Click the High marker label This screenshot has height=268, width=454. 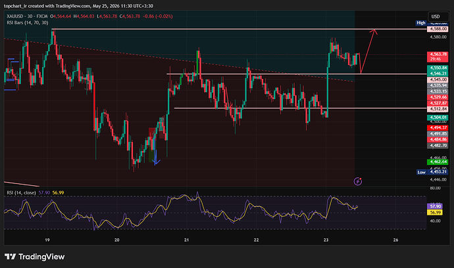click(x=421, y=23)
